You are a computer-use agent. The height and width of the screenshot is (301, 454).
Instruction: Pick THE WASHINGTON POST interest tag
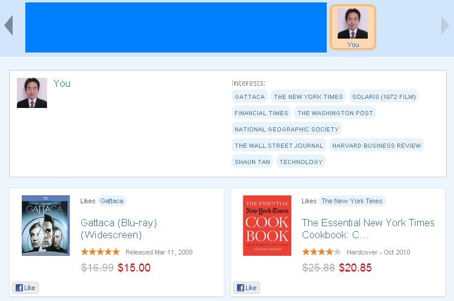(335, 113)
